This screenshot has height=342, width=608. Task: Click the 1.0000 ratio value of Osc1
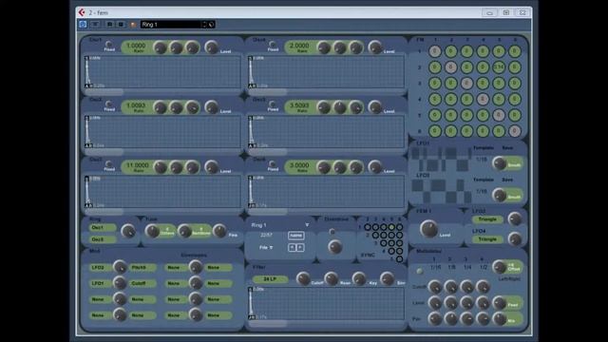pos(137,46)
